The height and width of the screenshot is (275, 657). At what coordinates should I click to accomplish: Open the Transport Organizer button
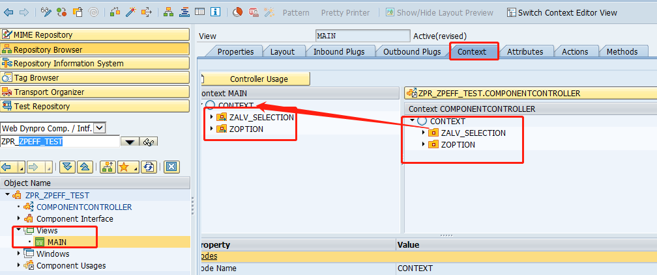pyautogui.click(x=95, y=92)
